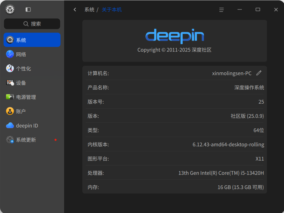Click the 电源管理 battery icon
This screenshot has width=284, height=213.
coord(10,97)
